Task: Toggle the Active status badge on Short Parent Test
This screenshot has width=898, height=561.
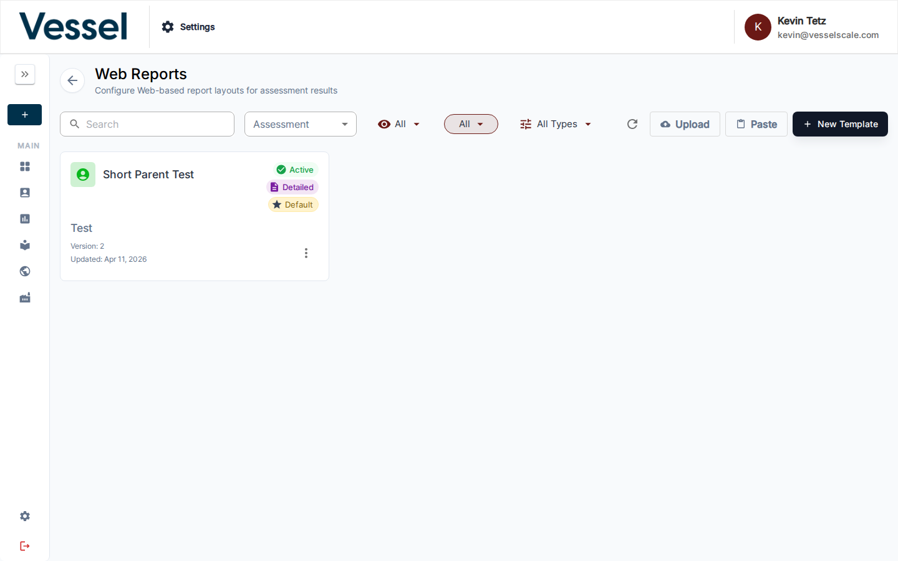Action: click(295, 169)
